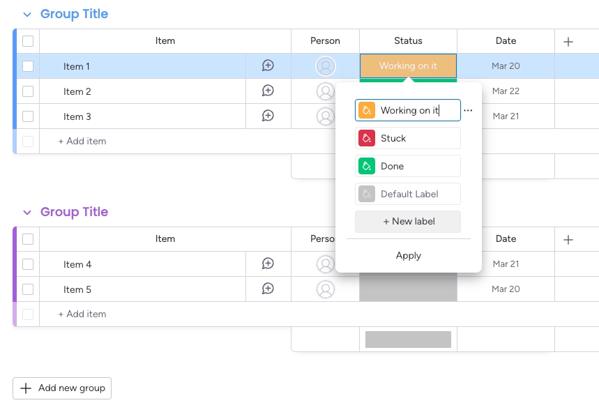Select the Stuck label option
599x419 pixels.
(408, 137)
